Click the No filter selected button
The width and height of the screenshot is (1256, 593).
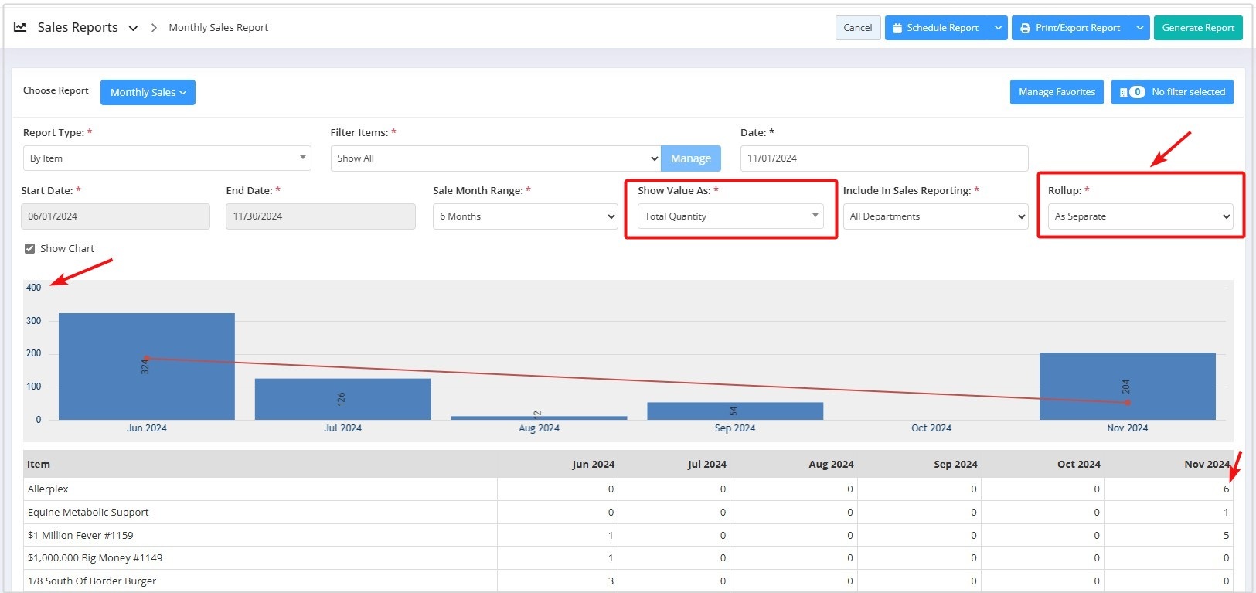[1173, 92]
